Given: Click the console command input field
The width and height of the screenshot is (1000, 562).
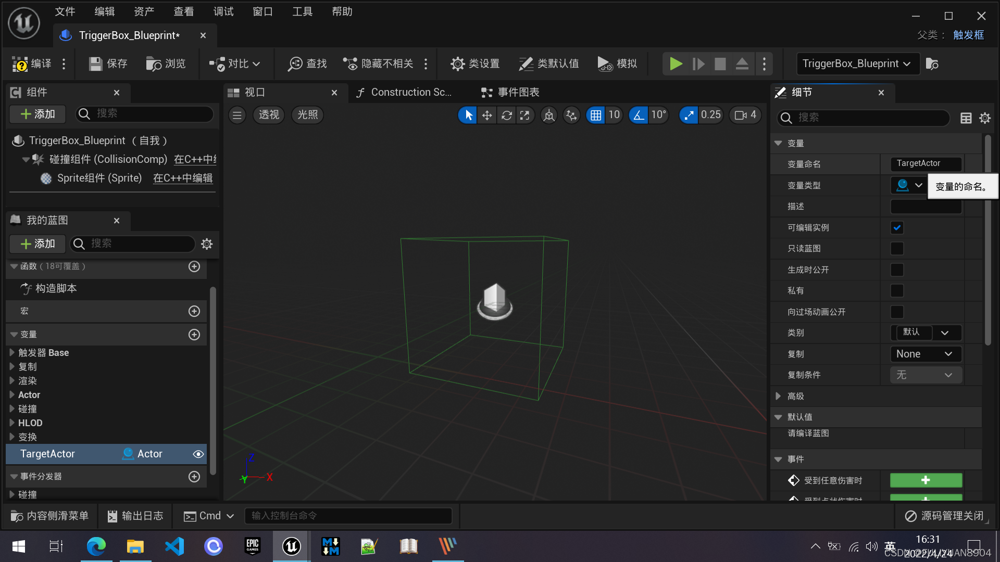Looking at the screenshot, I should 348,516.
